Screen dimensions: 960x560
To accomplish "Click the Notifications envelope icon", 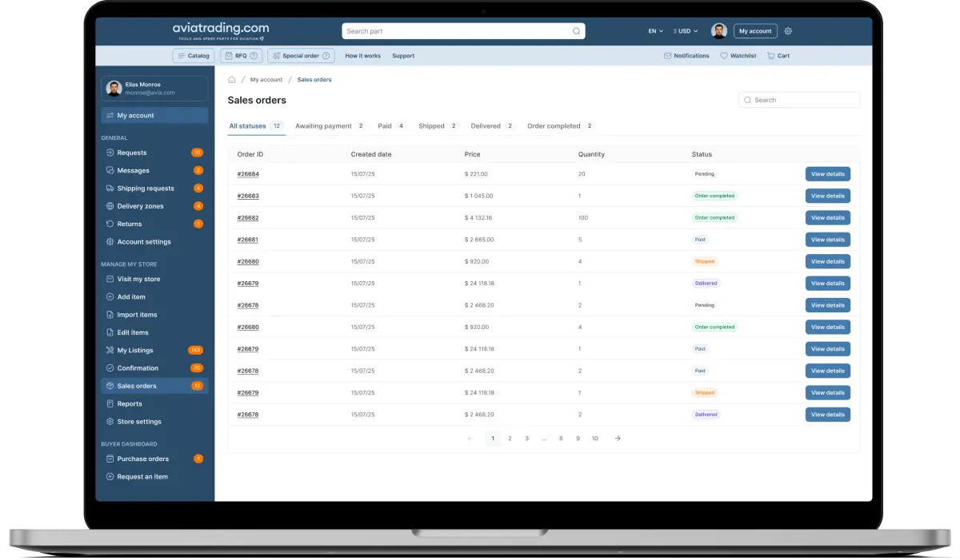I will pos(667,56).
